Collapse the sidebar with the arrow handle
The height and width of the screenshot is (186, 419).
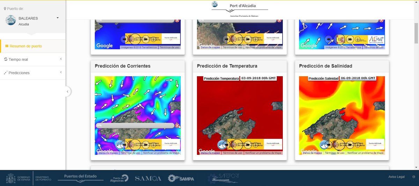68,92
